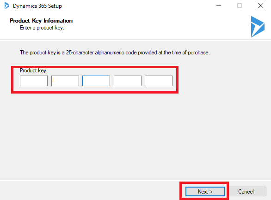The image size is (271, 200).
Task: Select the second product key box
Action: (65, 81)
